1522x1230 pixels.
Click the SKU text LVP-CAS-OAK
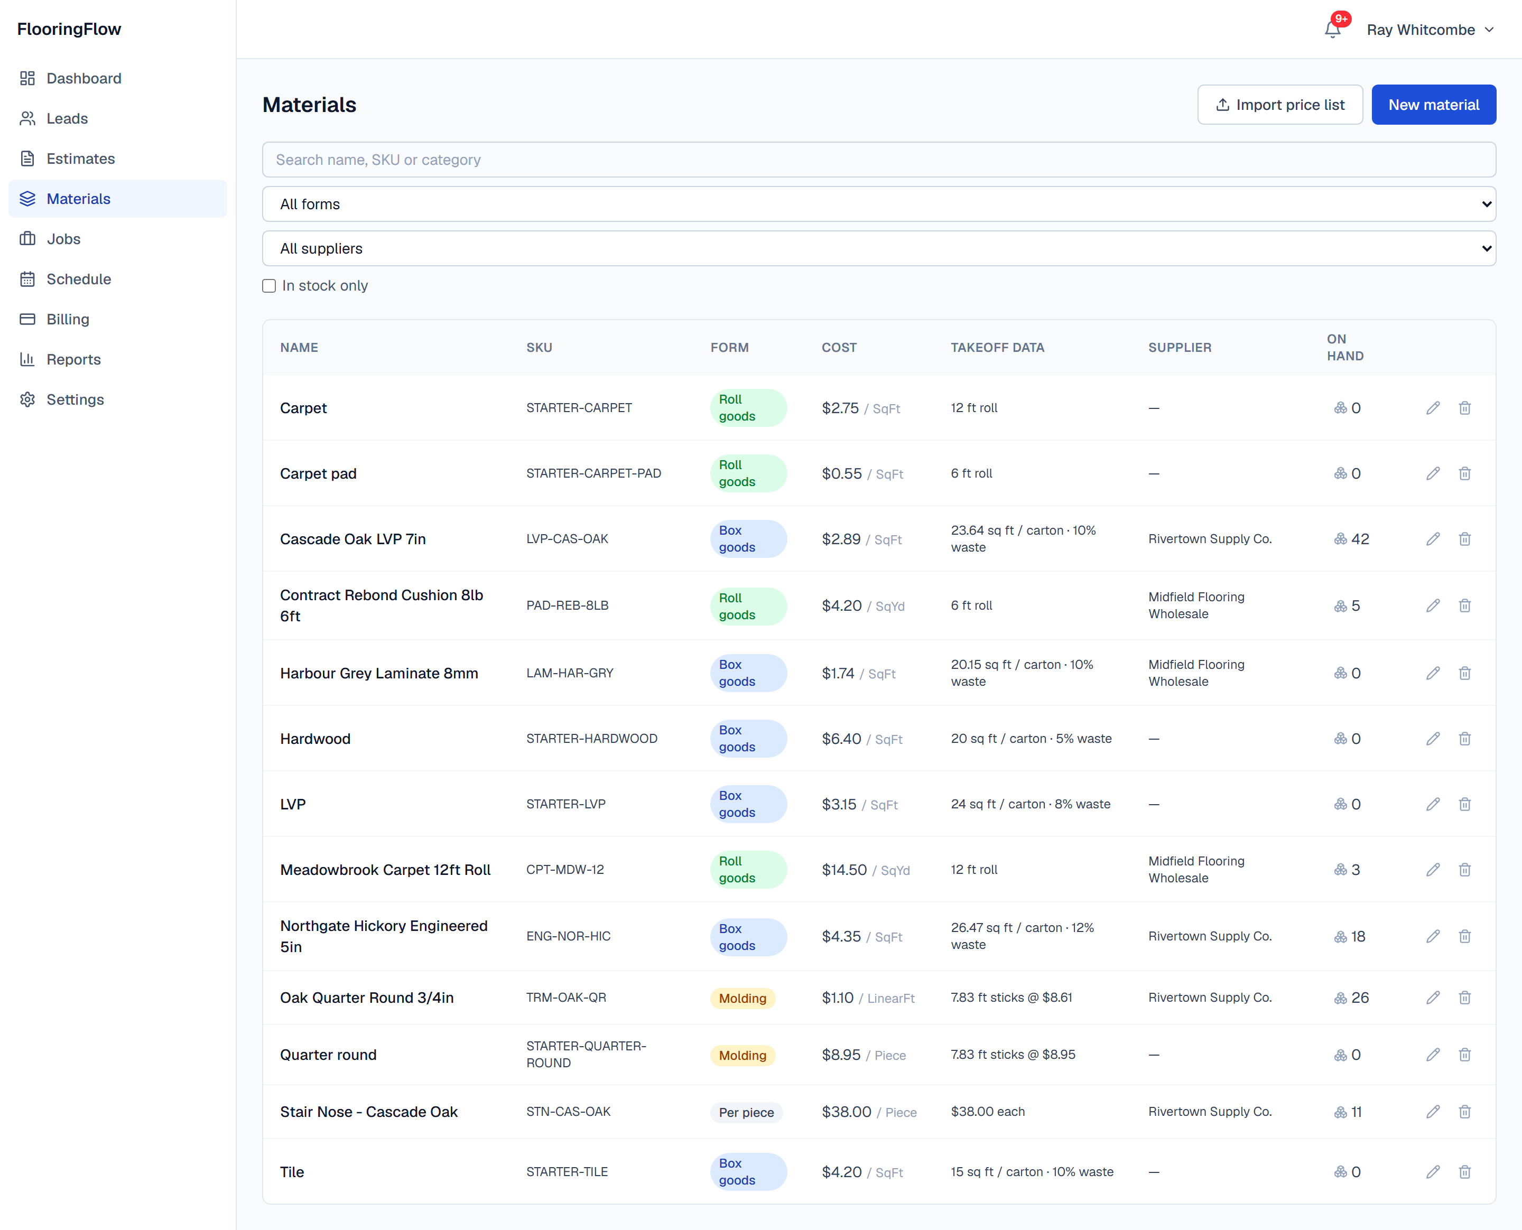tap(567, 539)
